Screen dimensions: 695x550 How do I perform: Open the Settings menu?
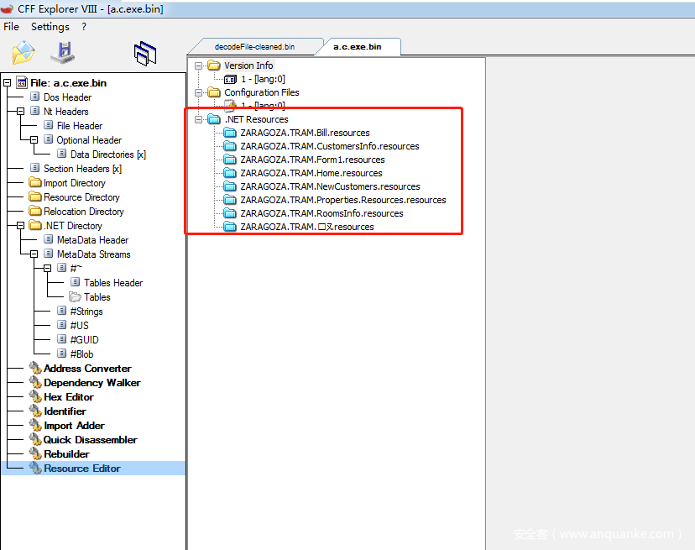point(50,27)
